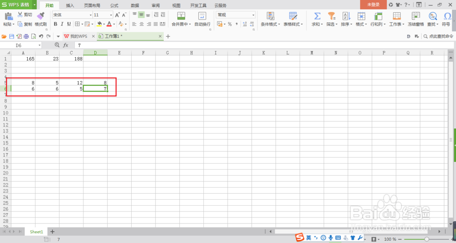Image resolution: width=456 pixels, height=243 pixels.
Task: Click the Sort (排序) A-Z icon
Action: click(x=346, y=16)
